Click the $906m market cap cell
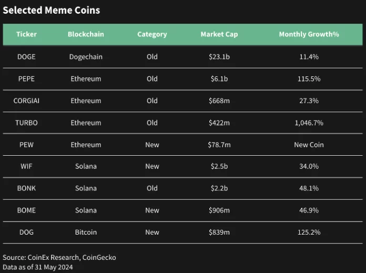Viewport: 366px width, 273px height. (x=219, y=210)
